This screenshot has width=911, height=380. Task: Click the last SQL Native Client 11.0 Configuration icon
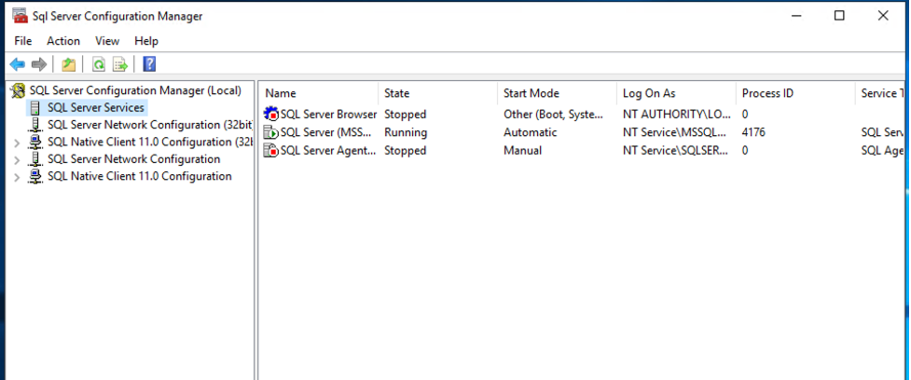tap(35, 176)
